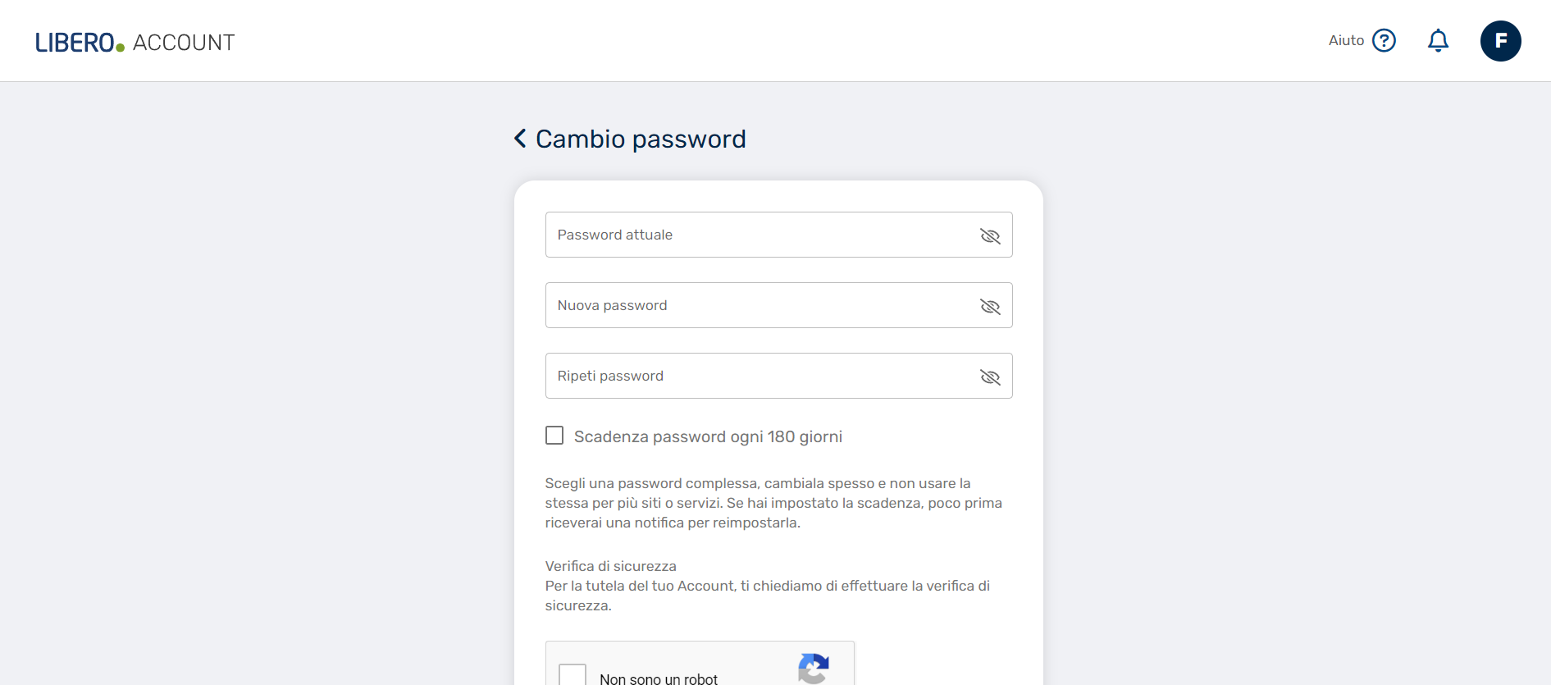Image resolution: width=1551 pixels, height=685 pixels.
Task: Click the green dot in the Libero logo
Action: click(x=119, y=47)
